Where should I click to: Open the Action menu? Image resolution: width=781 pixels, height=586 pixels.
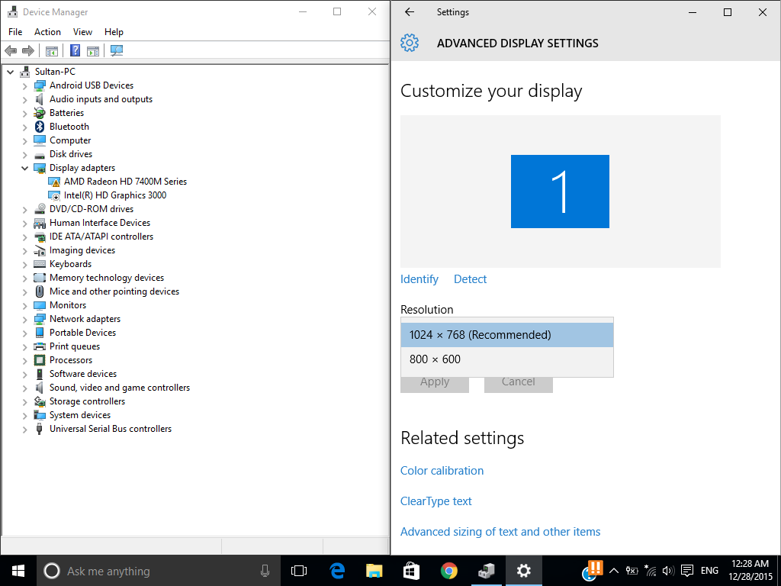pos(47,32)
